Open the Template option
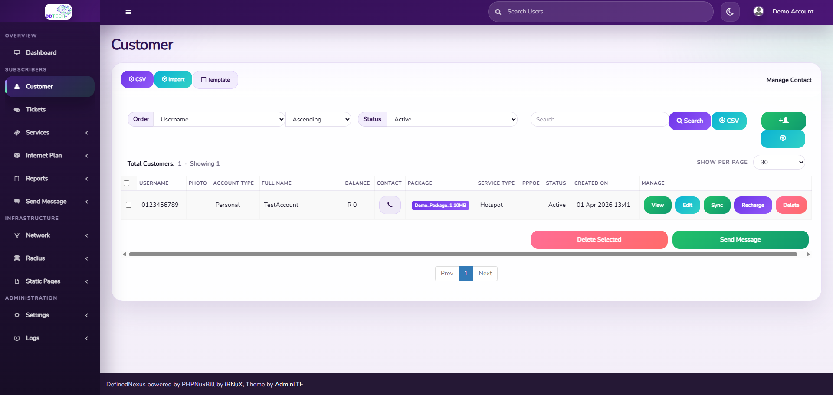833x395 pixels. pos(215,79)
